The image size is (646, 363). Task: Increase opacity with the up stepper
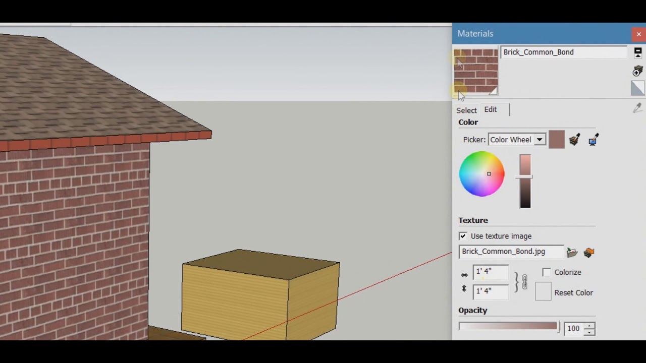pos(589,326)
